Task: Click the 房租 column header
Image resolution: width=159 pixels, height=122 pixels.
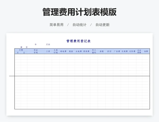Action: (102, 51)
